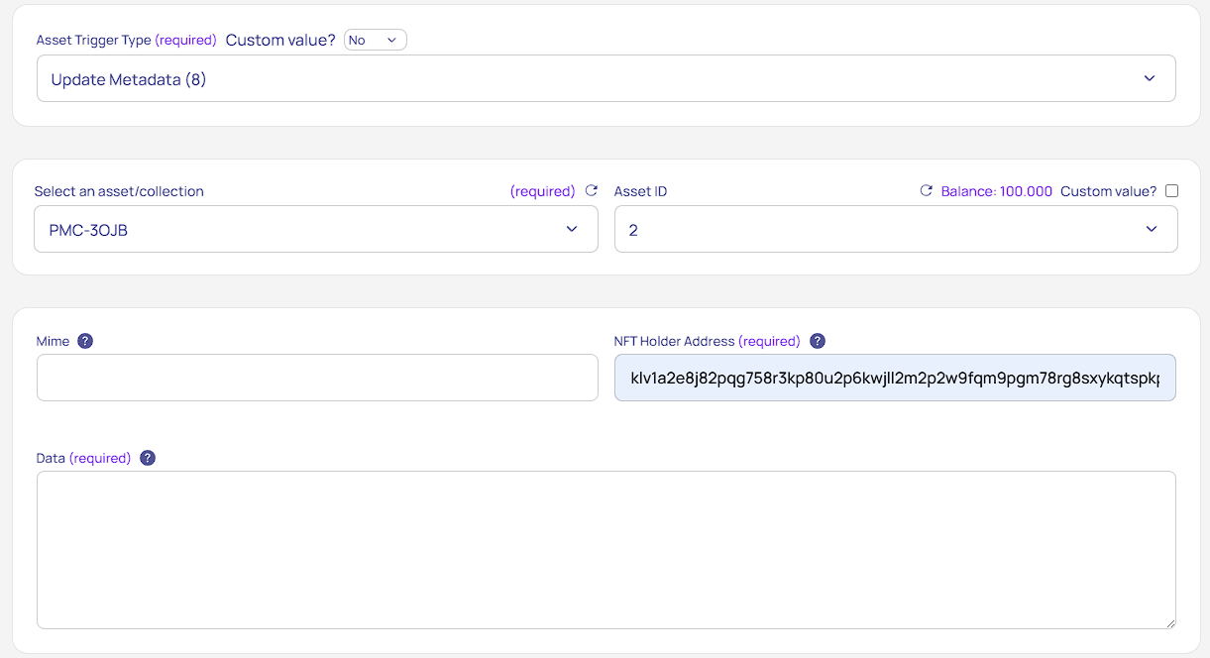The height and width of the screenshot is (658, 1210).
Task: Click the Balance: 100.000 link
Action: pos(996,191)
